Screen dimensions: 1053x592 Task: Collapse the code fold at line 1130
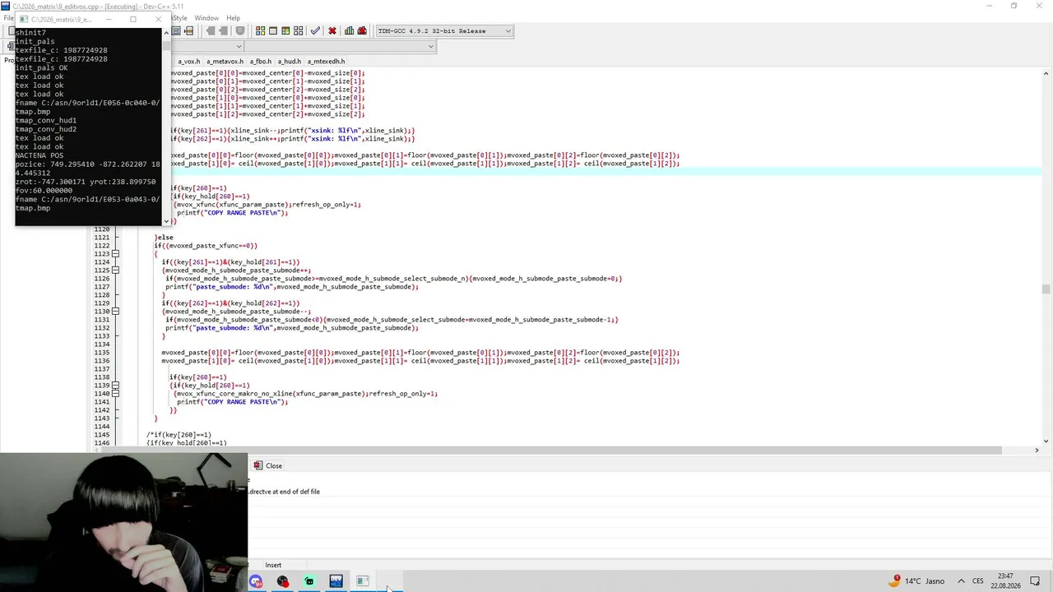[115, 312]
